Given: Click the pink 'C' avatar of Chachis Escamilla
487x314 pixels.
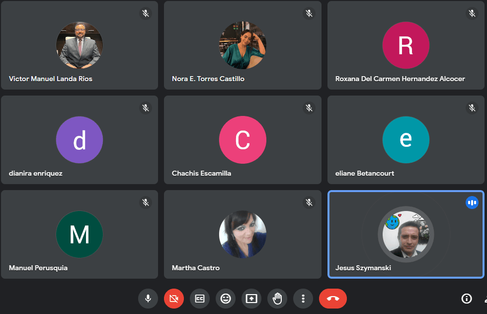Looking at the screenshot, I should (x=243, y=140).
